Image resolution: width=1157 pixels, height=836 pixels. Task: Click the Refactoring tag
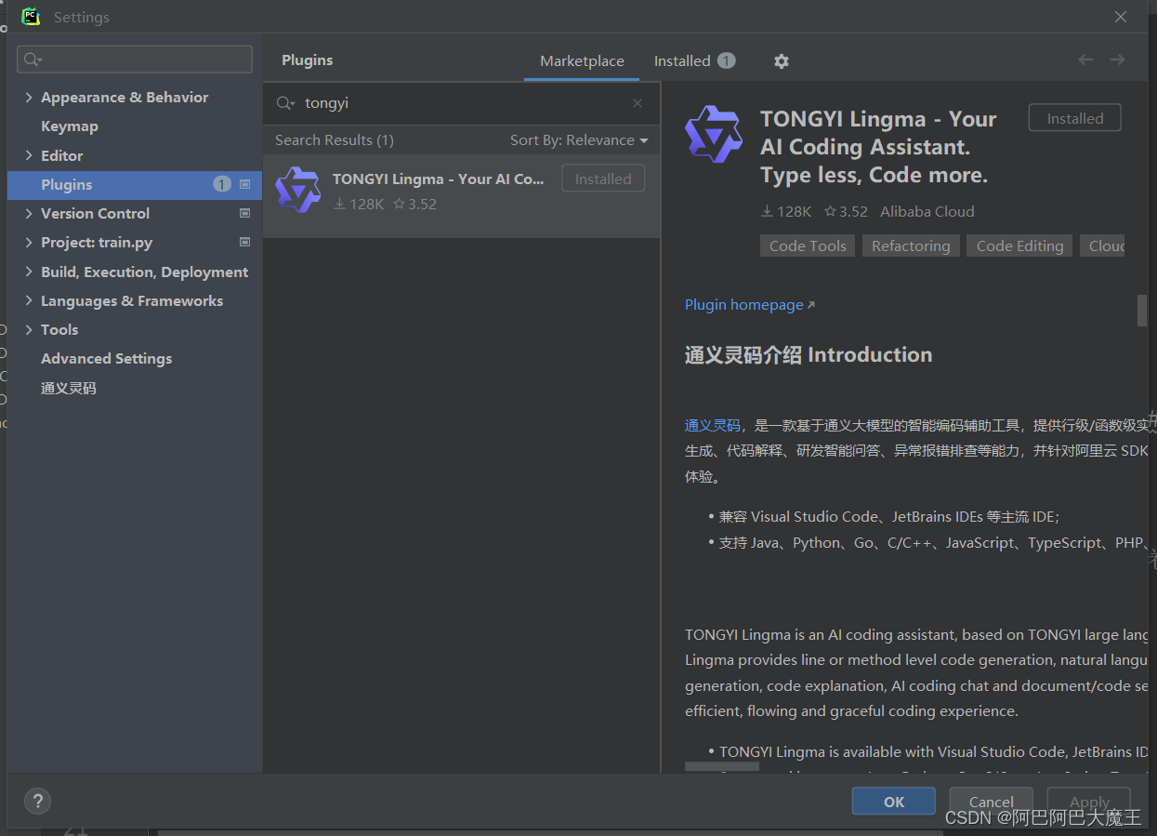pyautogui.click(x=911, y=245)
